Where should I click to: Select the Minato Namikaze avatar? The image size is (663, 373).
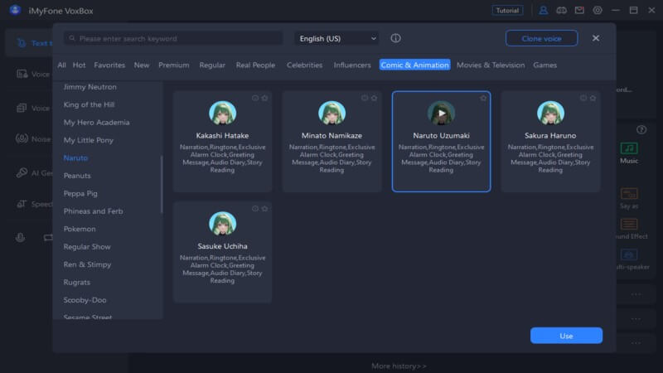coord(332,113)
